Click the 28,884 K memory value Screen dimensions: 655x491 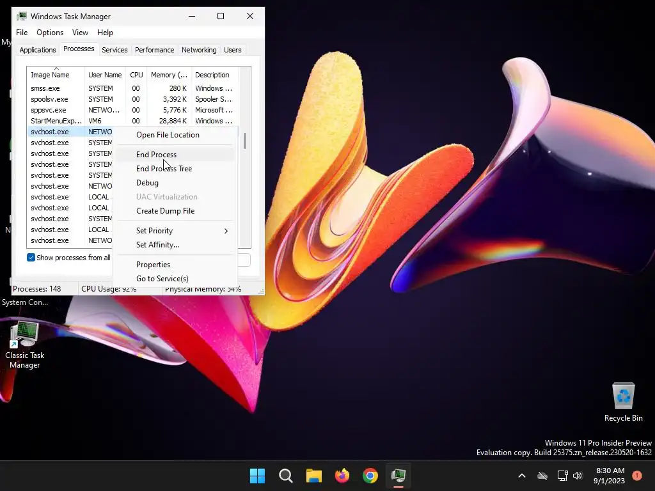pyautogui.click(x=173, y=121)
